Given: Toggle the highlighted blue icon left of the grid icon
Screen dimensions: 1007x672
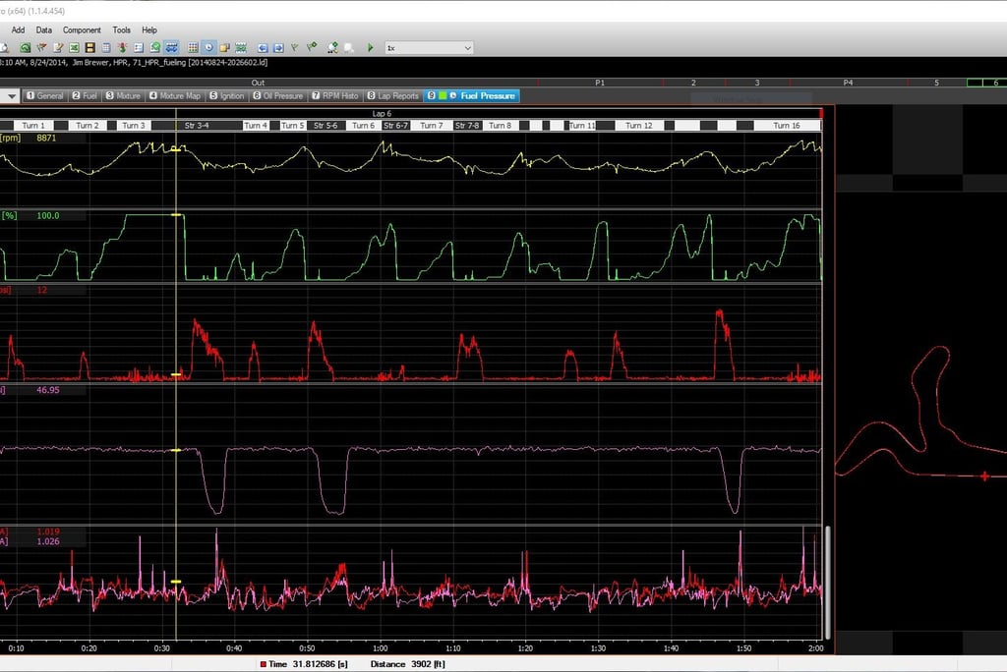Looking at the screenshot, I should point(171,47).
